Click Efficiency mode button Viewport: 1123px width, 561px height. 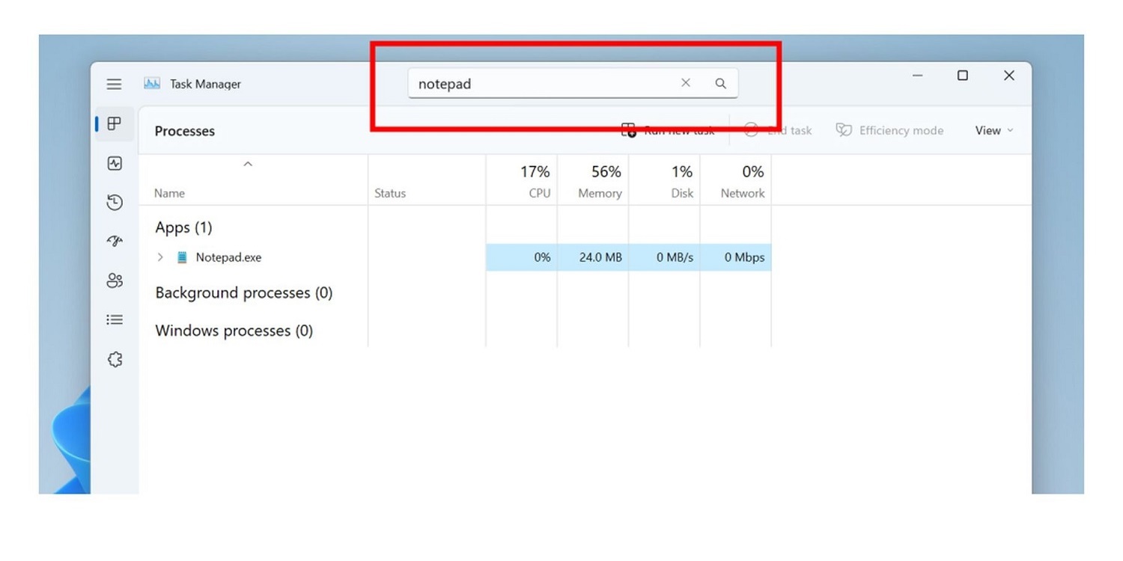889,130
